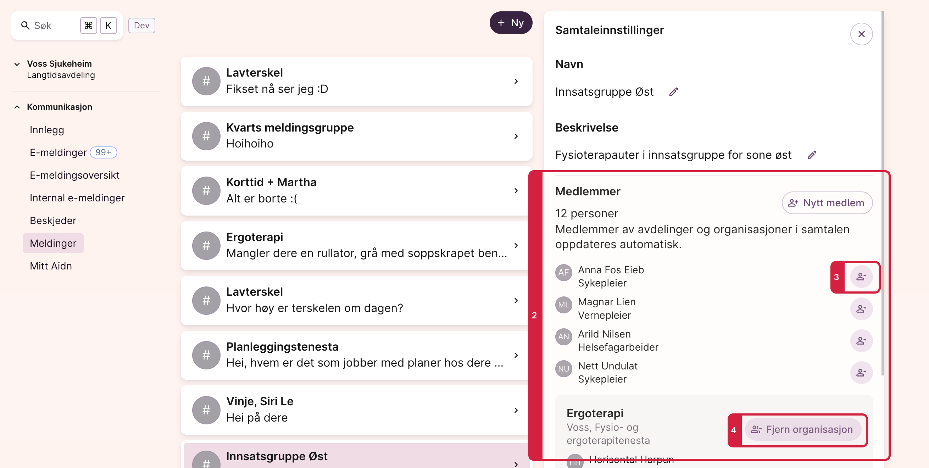Remove member Nett Undulat

[861, 373]
